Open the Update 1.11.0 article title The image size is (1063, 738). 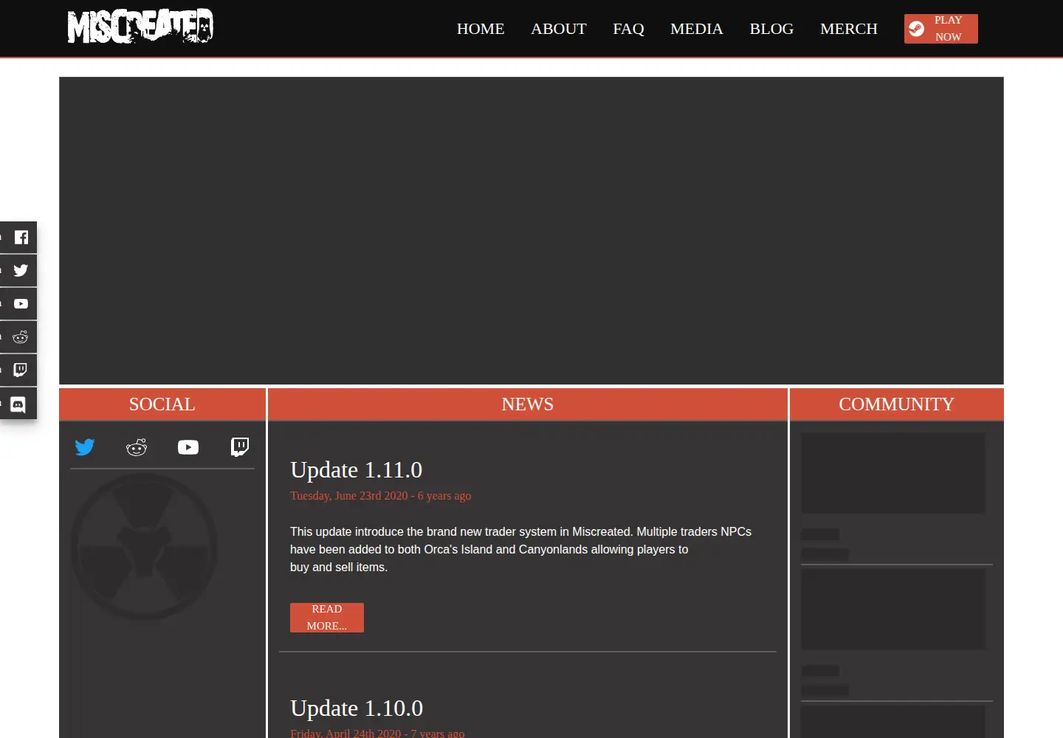coord(357,470)
